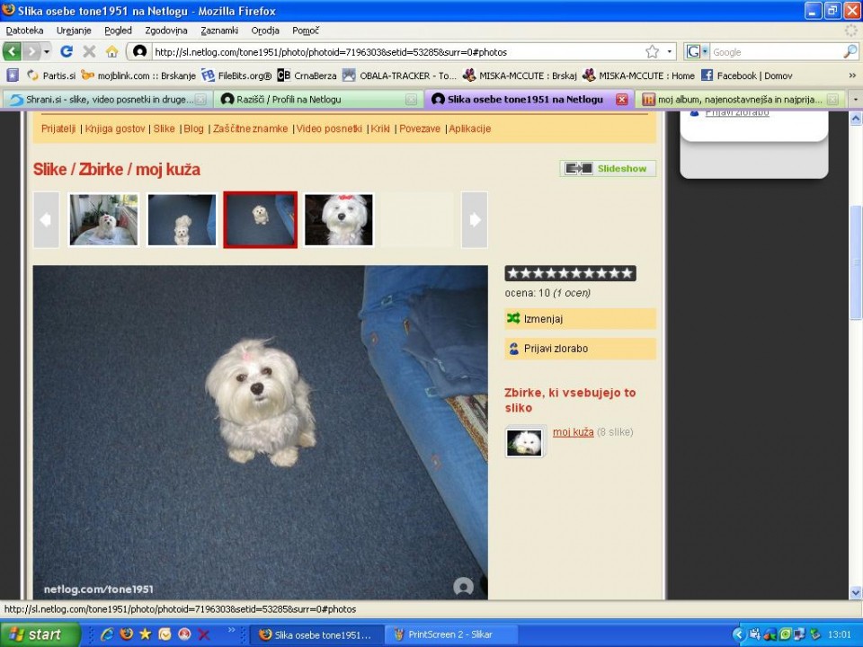The height and width of the screenshot is (647, 863).
Task: Select the red-bordered selected thumbnail
Action: click(261, 219)
